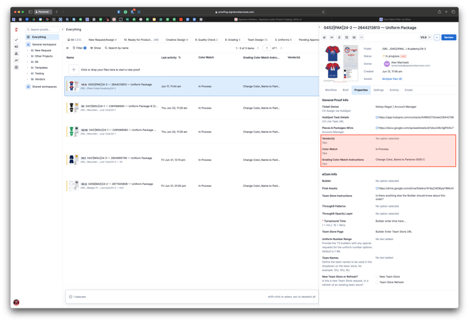This screenshot has width=469, height=322.
Task: Switch to the Activity tab
Action: (394, 90)
